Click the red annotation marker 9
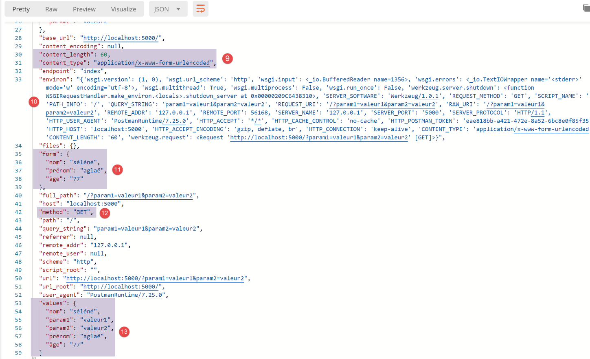 coord(227,59)
